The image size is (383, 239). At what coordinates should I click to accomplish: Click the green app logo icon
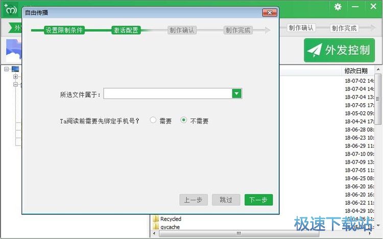[11, 9]
